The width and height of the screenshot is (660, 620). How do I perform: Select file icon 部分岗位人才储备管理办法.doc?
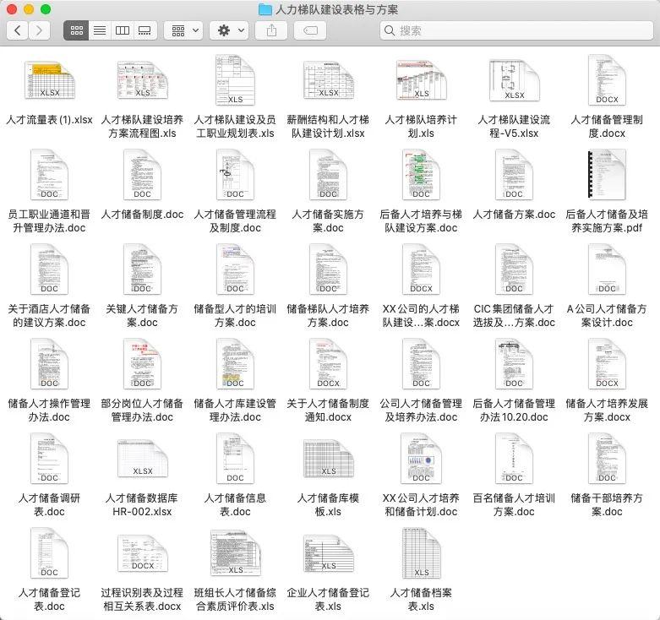[142, 363]
